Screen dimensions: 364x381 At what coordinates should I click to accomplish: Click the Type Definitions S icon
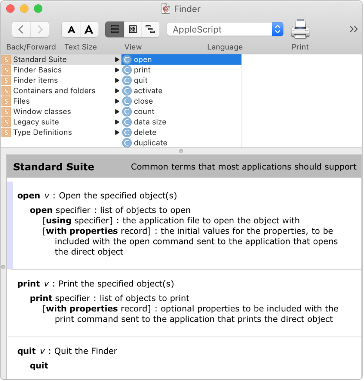6,133
